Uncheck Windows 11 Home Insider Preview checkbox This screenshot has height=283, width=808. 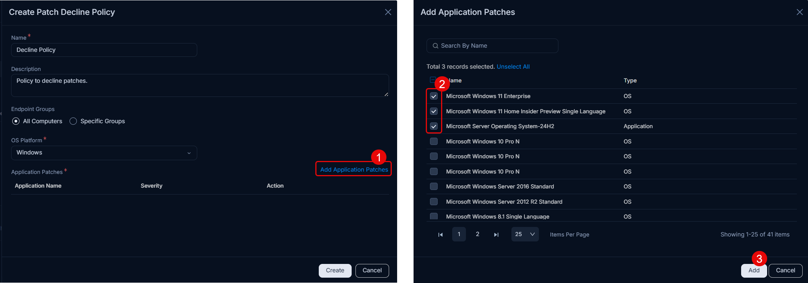tap(434, 111)
